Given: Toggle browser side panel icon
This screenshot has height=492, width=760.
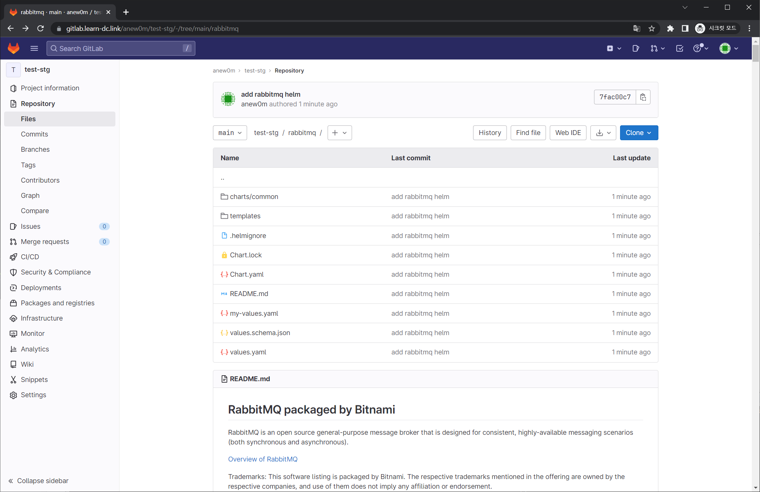Looking at the screenshot, I should (685, 29).
